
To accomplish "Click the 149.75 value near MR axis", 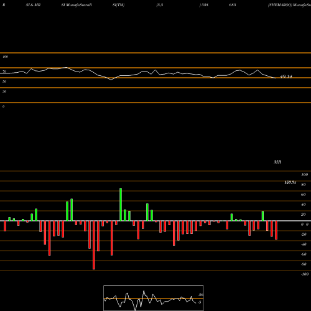I will pos(290,182).
